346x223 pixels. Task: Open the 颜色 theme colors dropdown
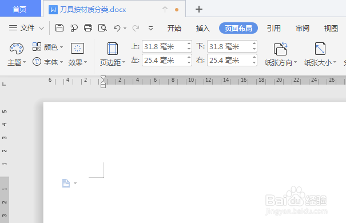pyautogui.click(x=47, y=47)
